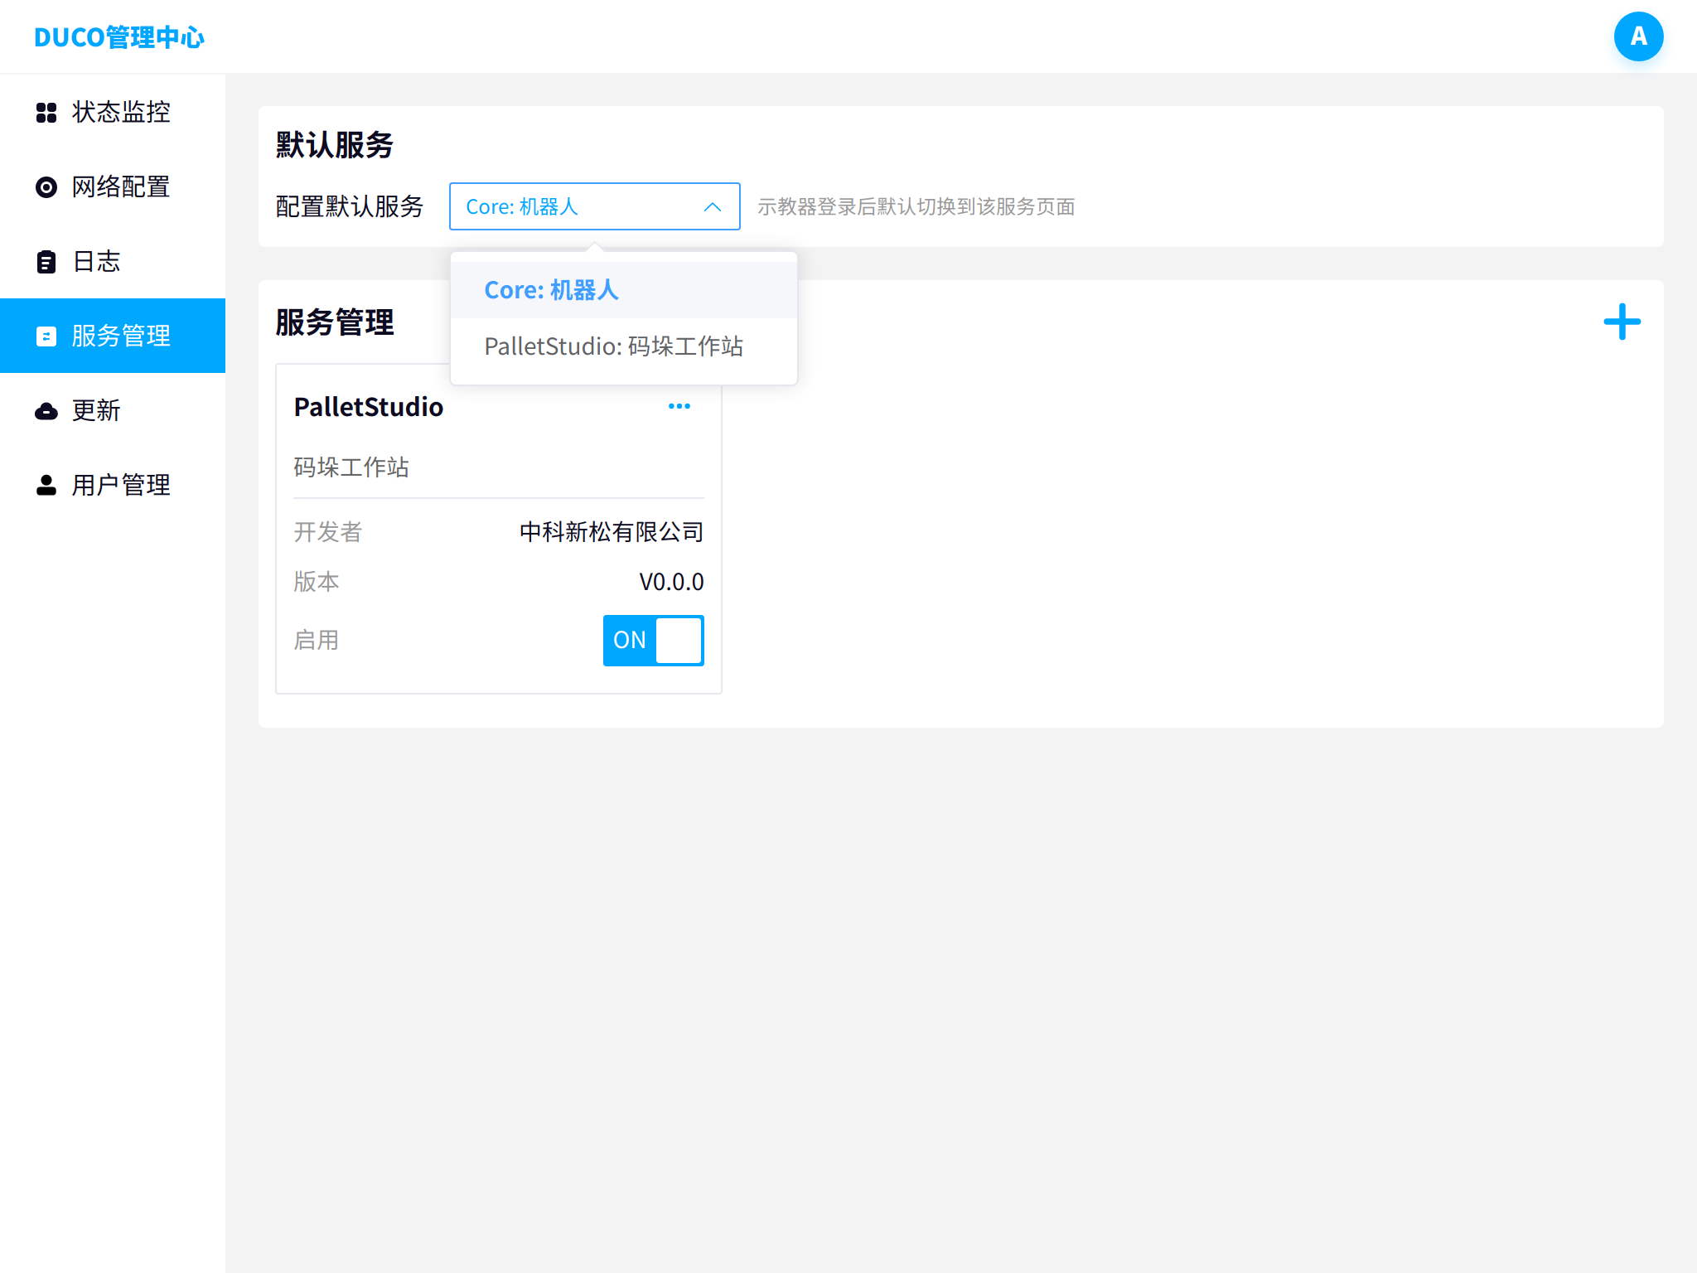Go to 状态监控 sidebar tab

(121, 113)
